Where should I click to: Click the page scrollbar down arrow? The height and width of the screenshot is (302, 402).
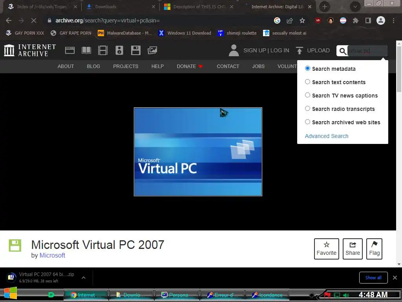click(x=399, y=264)
